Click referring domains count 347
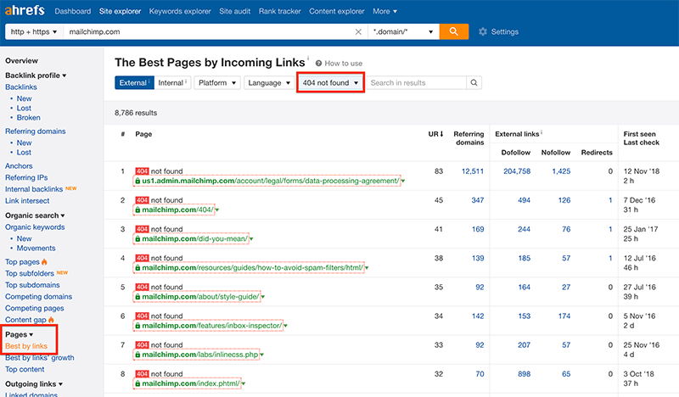 point(478,200)
